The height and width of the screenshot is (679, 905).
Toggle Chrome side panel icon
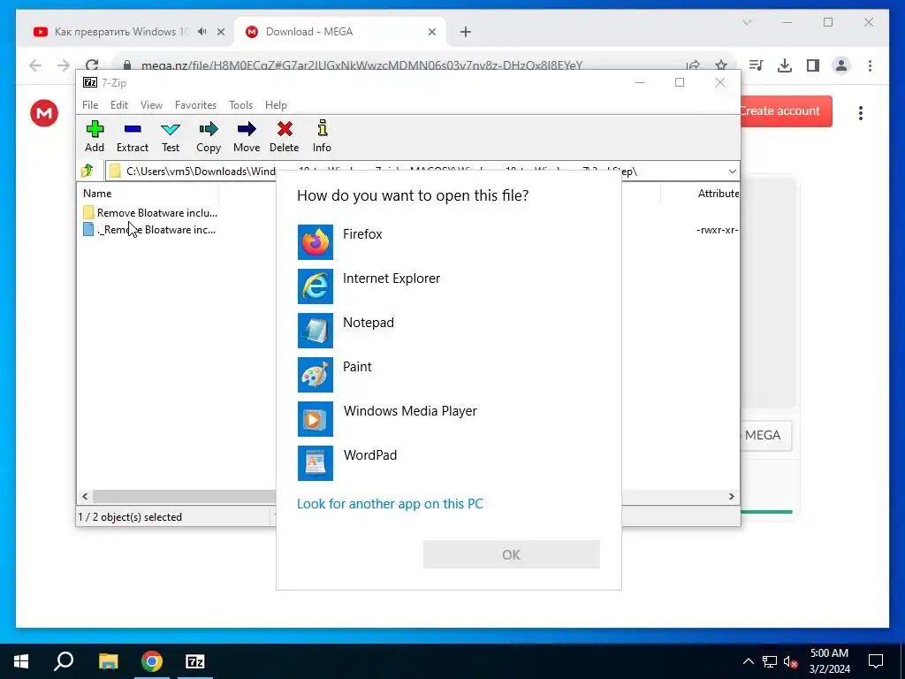point(813,65)
